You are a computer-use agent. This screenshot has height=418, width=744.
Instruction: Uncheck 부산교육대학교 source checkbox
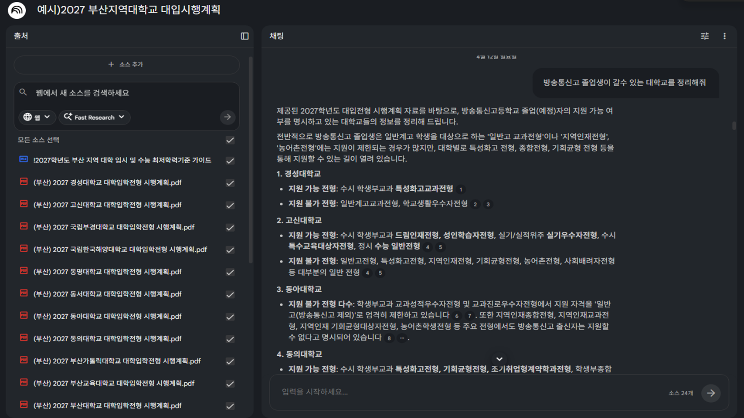click(230, 384)
